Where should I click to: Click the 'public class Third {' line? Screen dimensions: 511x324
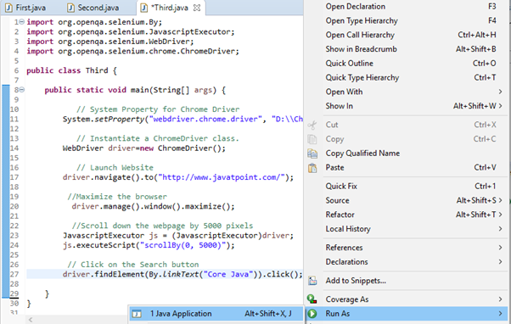click(x=71, y=70)
